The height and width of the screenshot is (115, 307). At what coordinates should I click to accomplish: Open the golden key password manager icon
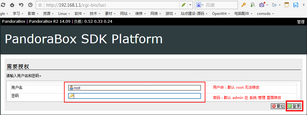243,5
